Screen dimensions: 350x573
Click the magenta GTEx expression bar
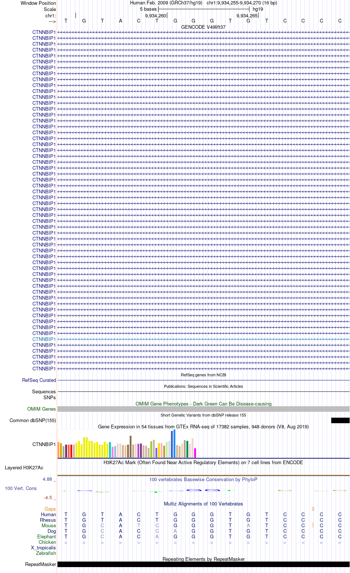tap(195, 453)
